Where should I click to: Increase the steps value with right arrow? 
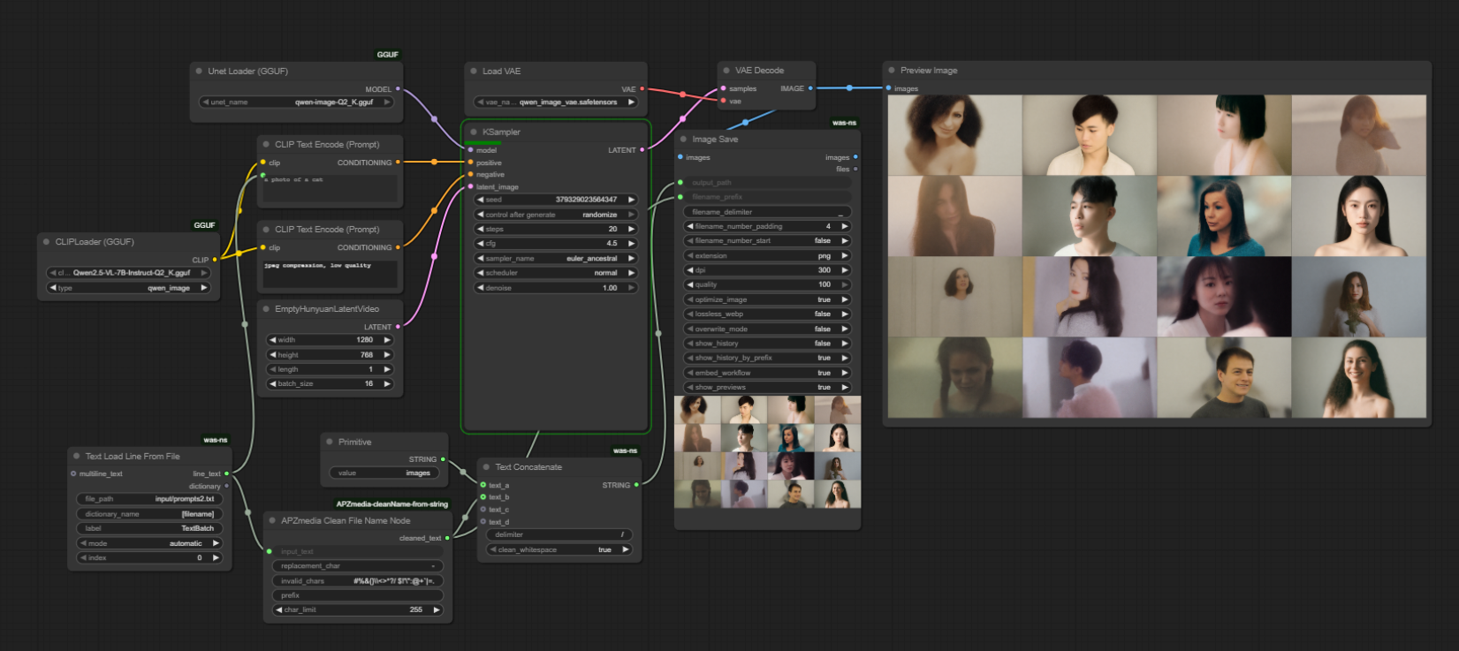[631, 229]
